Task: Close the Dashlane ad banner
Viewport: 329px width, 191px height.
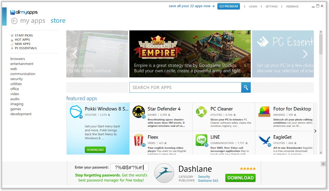Action: point(323,164)
